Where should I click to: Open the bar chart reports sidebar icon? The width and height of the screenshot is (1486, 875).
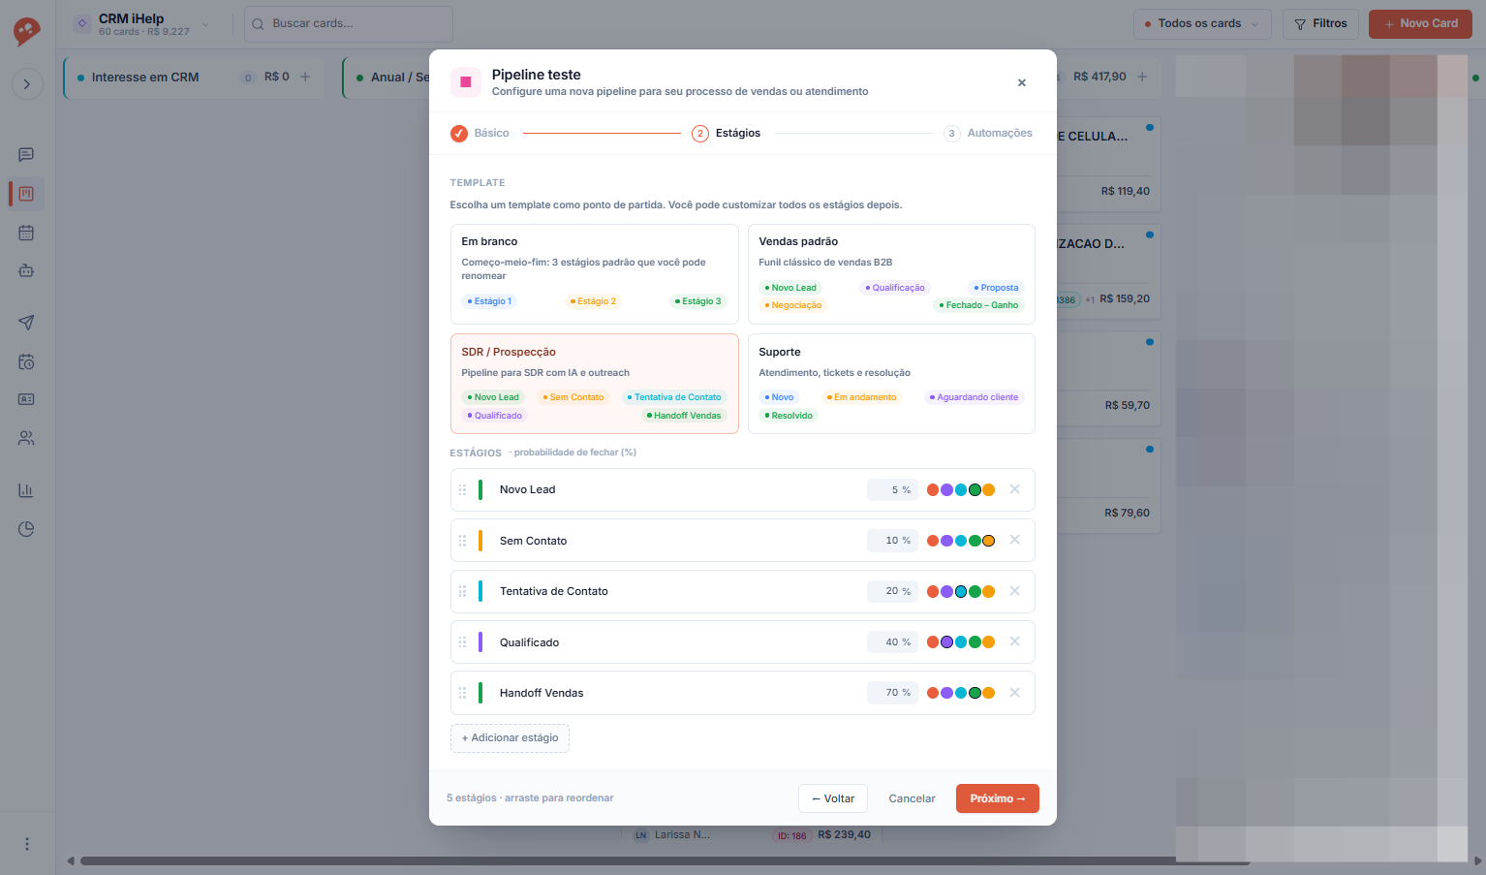pyautogui.click(x=26, y=490)
